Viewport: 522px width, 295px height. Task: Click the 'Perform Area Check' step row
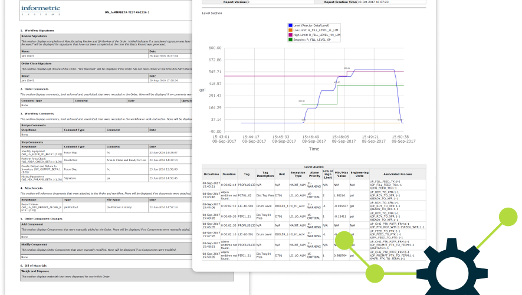click(x=106, y=160)
